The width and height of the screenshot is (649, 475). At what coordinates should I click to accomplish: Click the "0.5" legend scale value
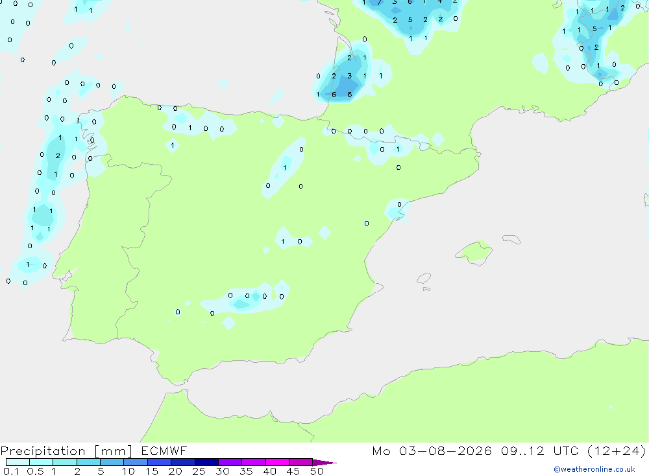click(35, 471)
